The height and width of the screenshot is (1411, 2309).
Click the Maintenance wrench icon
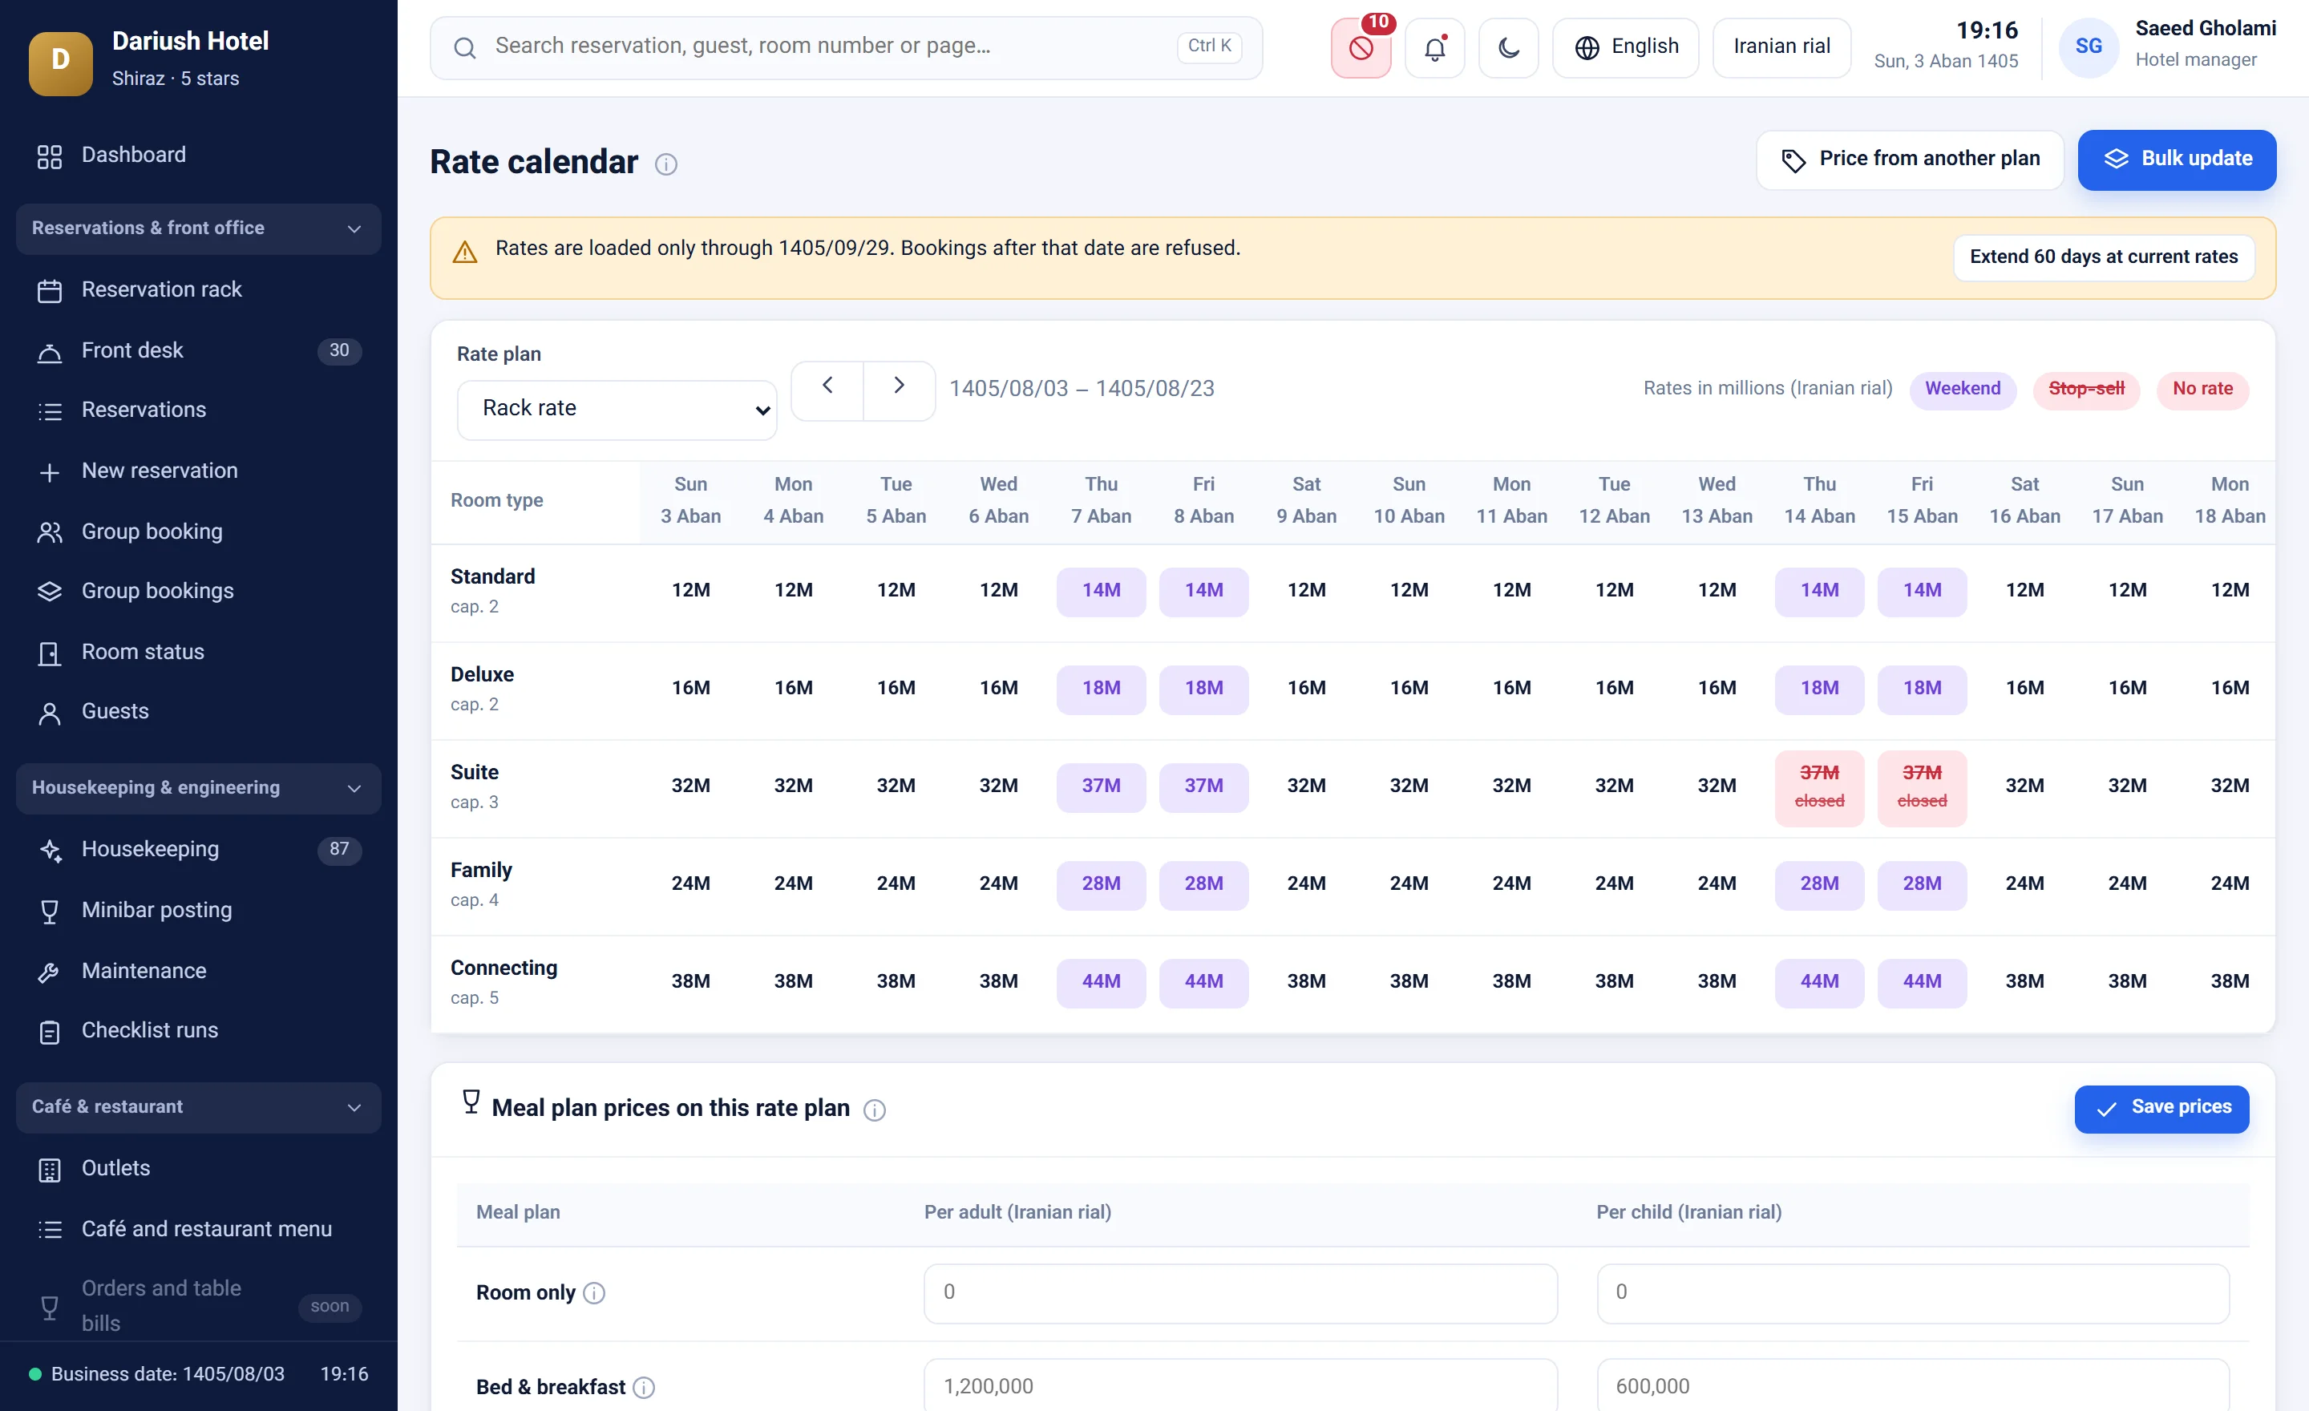[50, 972]
